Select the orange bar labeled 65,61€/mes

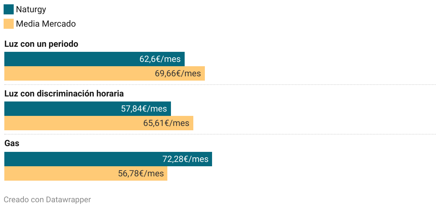[99, 123]
